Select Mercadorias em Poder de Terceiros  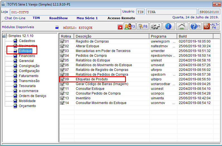[103, 51]
